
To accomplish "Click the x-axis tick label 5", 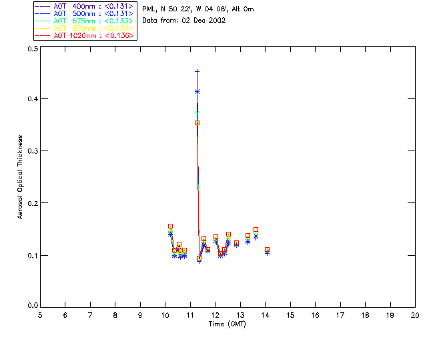I will click(x=40, y=315).
